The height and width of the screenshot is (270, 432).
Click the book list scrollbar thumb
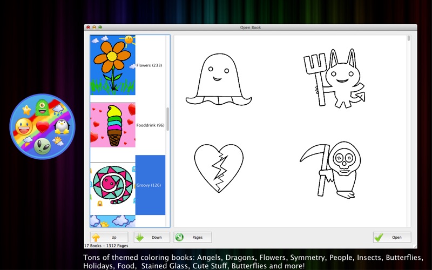[x=167, y=119]
